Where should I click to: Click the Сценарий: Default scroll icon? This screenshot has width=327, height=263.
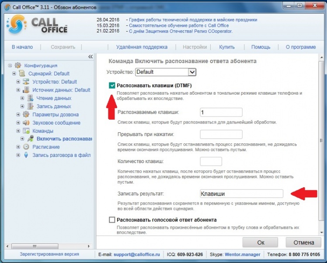pos(22,73)
